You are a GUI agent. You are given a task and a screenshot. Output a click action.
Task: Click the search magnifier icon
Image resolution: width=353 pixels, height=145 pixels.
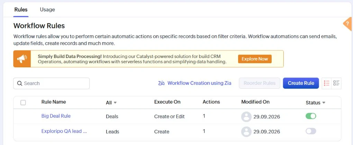point(20,83)
